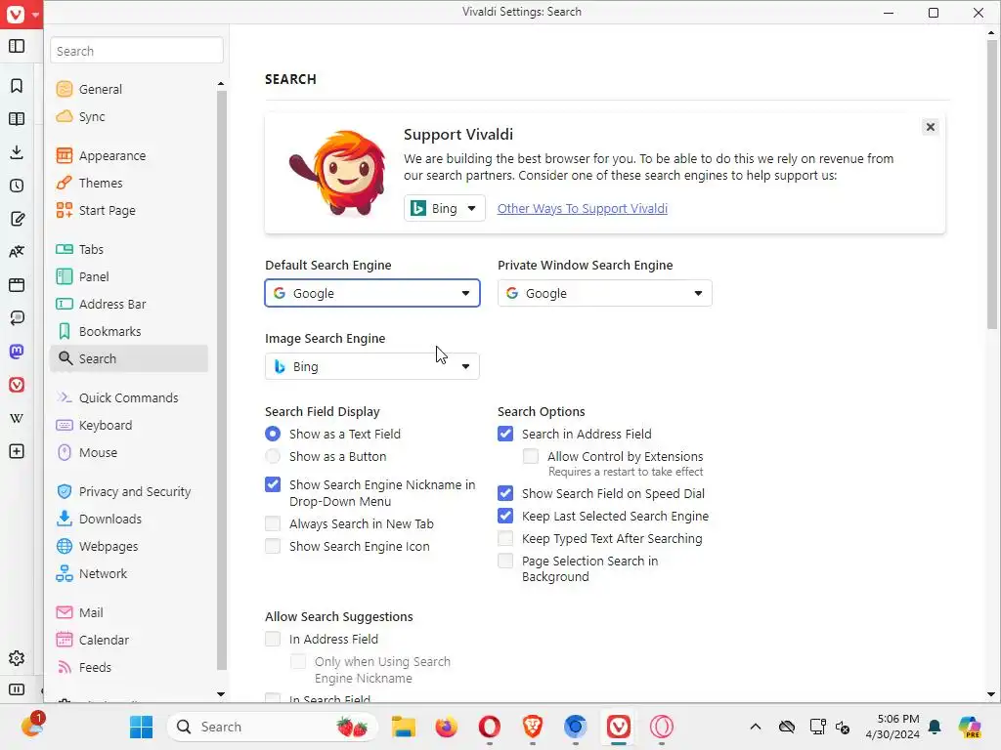1001x750 pixels.
Task: Go to Keyboard settings
Action: pyautogui.click(x=106, y=426)
